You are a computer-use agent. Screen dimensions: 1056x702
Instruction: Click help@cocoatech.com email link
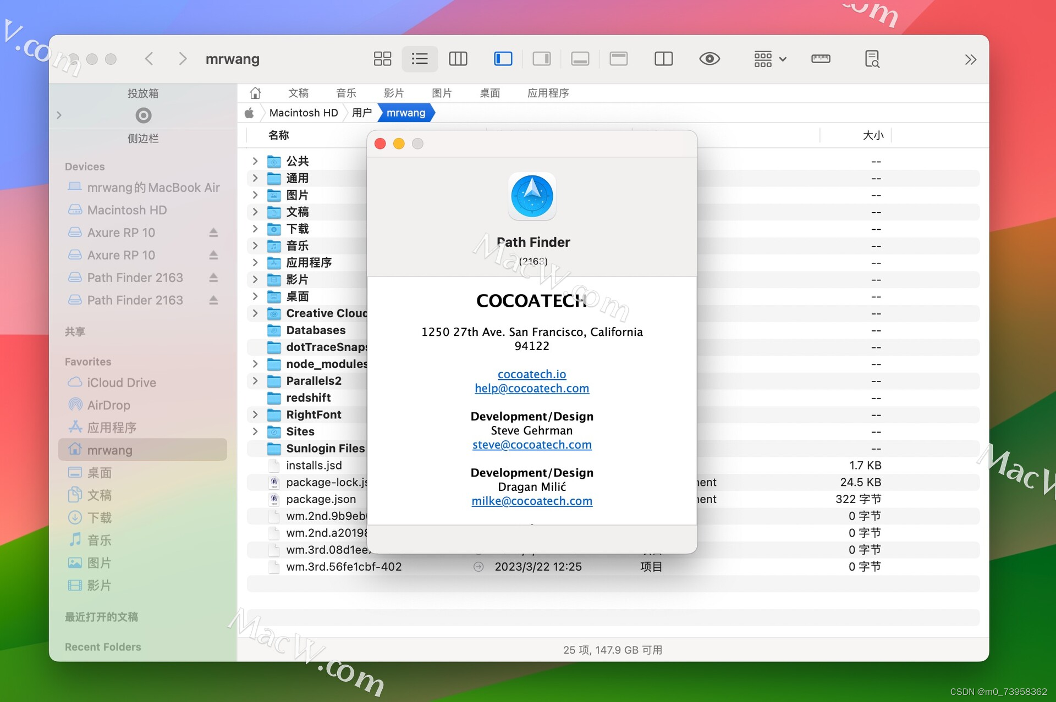531,389
